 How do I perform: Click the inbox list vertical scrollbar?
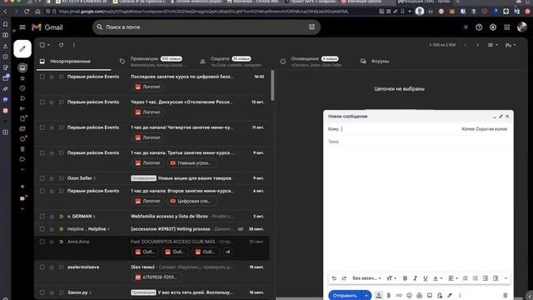(272, 85)
